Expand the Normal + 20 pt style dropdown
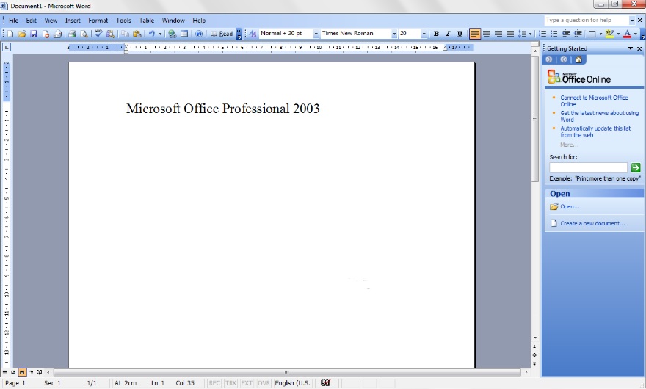This screenshot has width=646, height=389. pos(316,34)
